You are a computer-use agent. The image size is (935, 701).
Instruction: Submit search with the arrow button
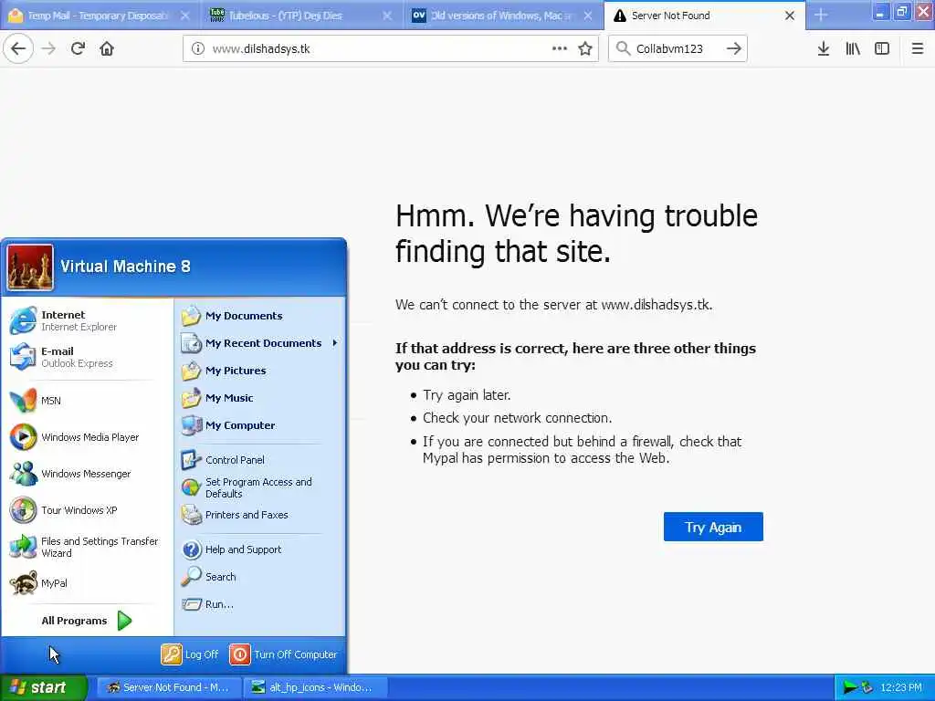(x=734, y=48)
